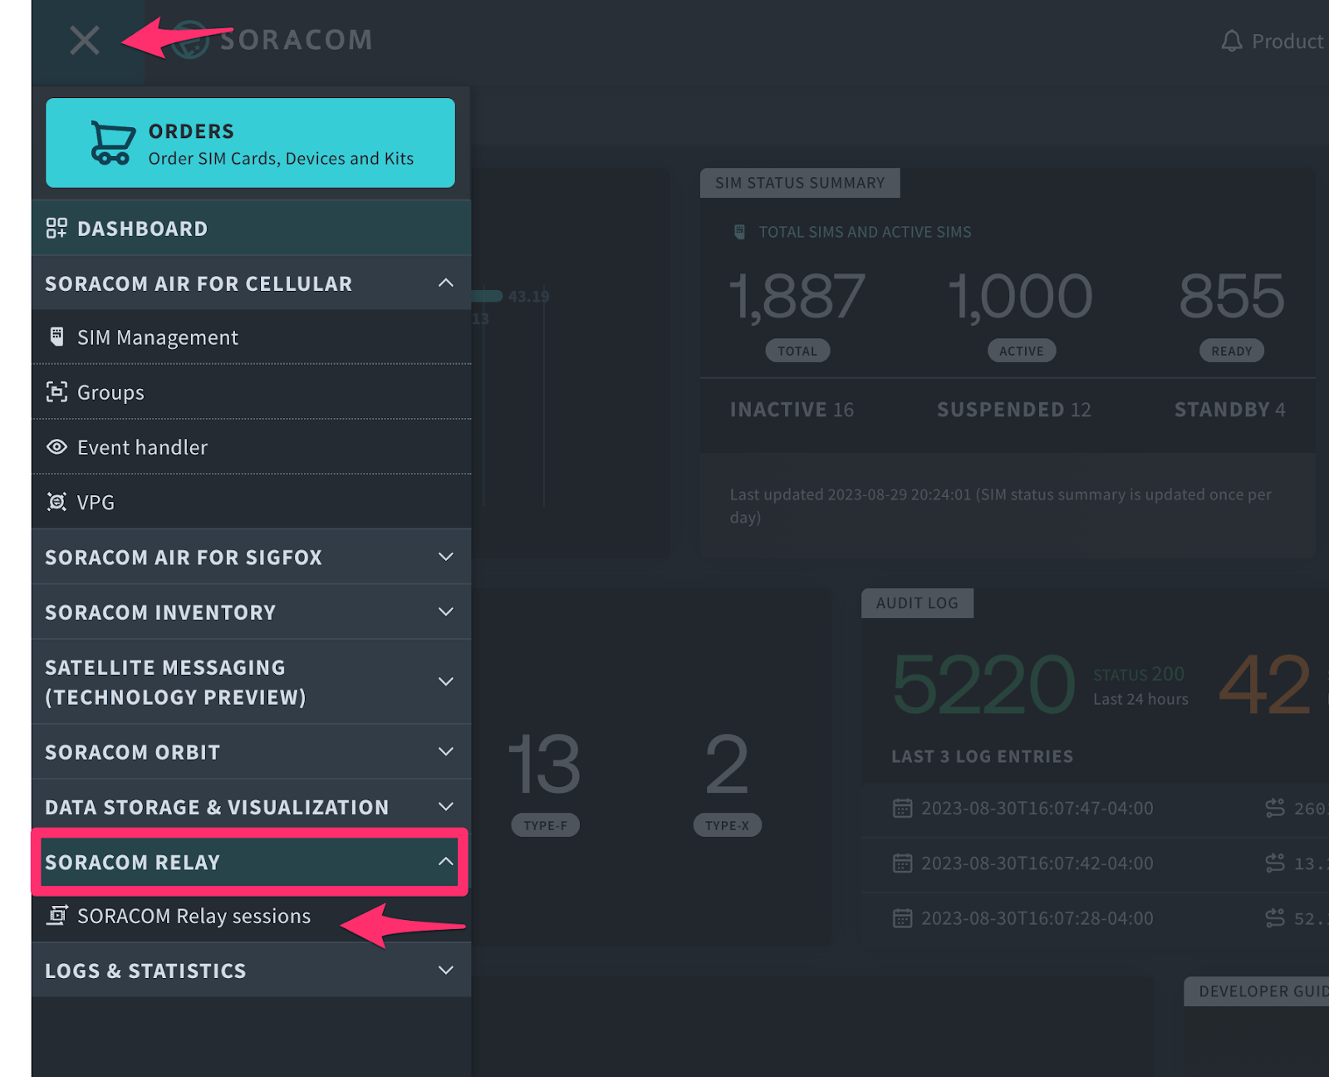Expand the LOGS & STATISTICS section
Viewport: 1329px width, 1077px height.
pyautogui.click(x=446, y=970)
